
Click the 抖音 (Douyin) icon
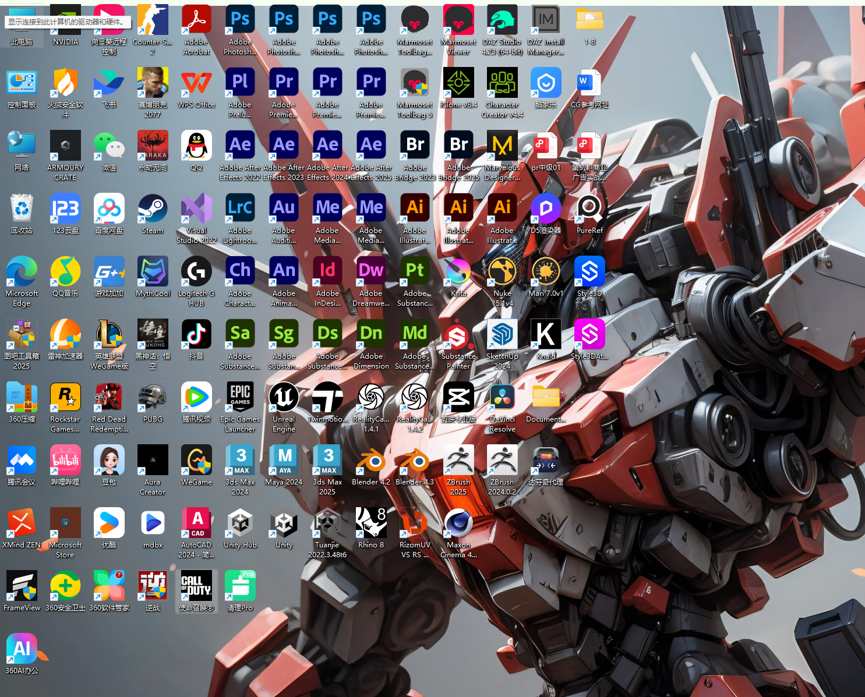click(x=196, y=340)
